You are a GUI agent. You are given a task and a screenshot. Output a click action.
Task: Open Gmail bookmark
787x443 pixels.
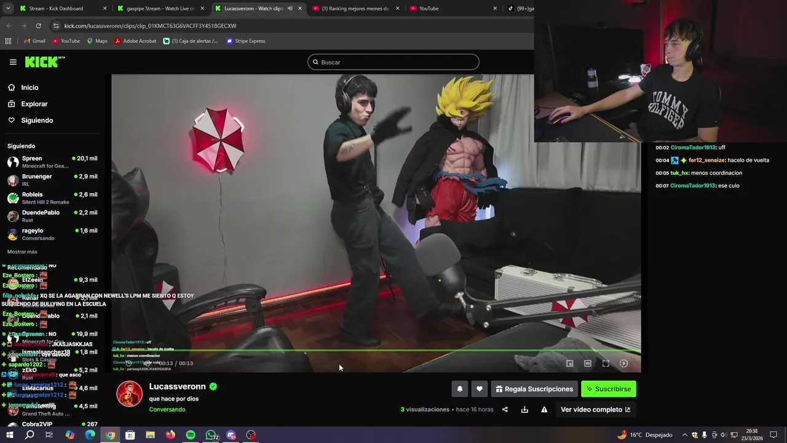[34, 41]
